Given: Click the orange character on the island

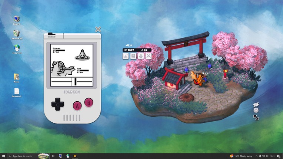Looking at the screenshot, I should point(197,78).
